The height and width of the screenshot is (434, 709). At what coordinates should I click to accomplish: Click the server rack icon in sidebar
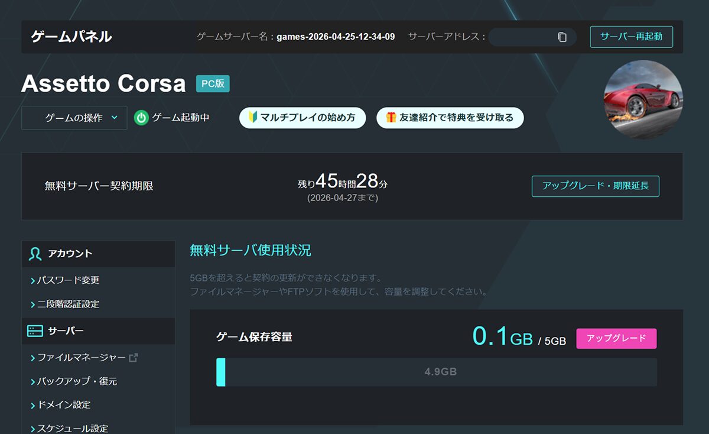pos(35,331)
